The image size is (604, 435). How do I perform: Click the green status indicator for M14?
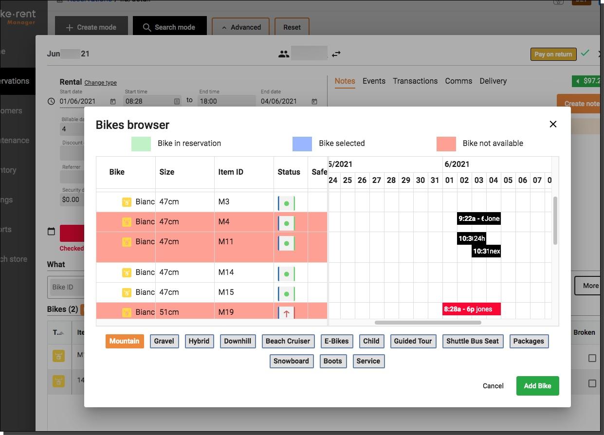coord(286,273)
